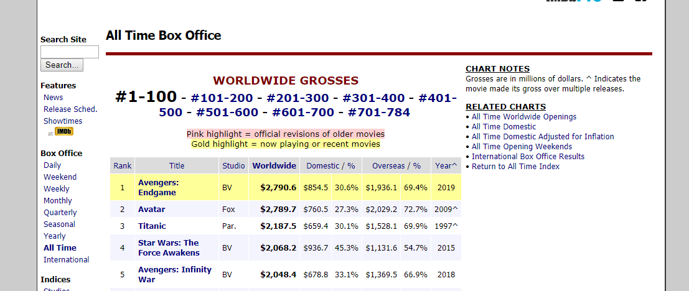Screen dimensions: 689x291
Task: Click the CHART NOTES heading
Action: 497,69
